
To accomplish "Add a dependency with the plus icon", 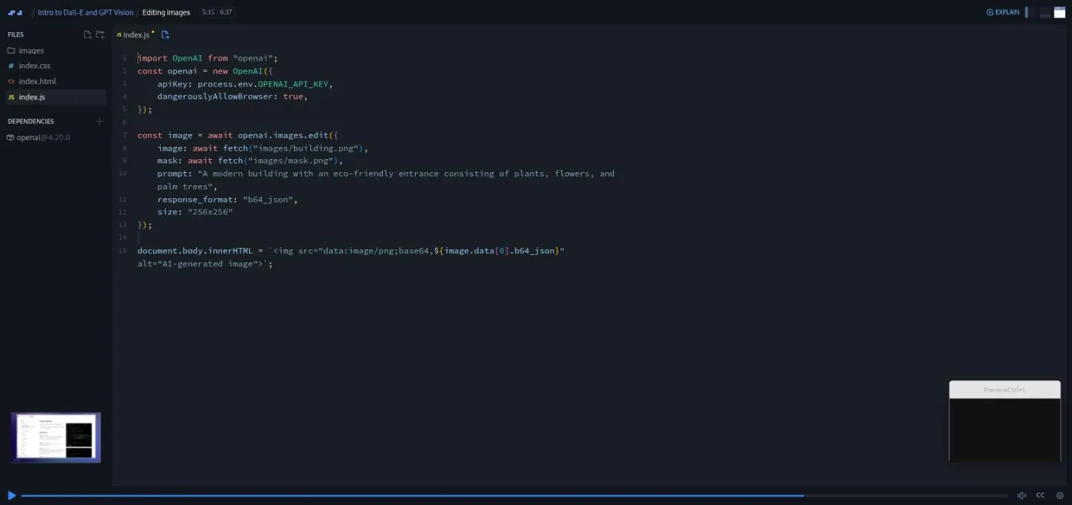I will (100, 121).
